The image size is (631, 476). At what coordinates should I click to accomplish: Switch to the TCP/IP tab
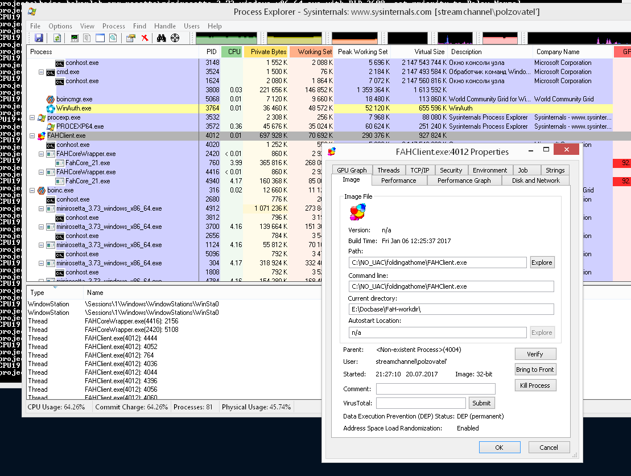pyautogui.click(x=420, y=170)
